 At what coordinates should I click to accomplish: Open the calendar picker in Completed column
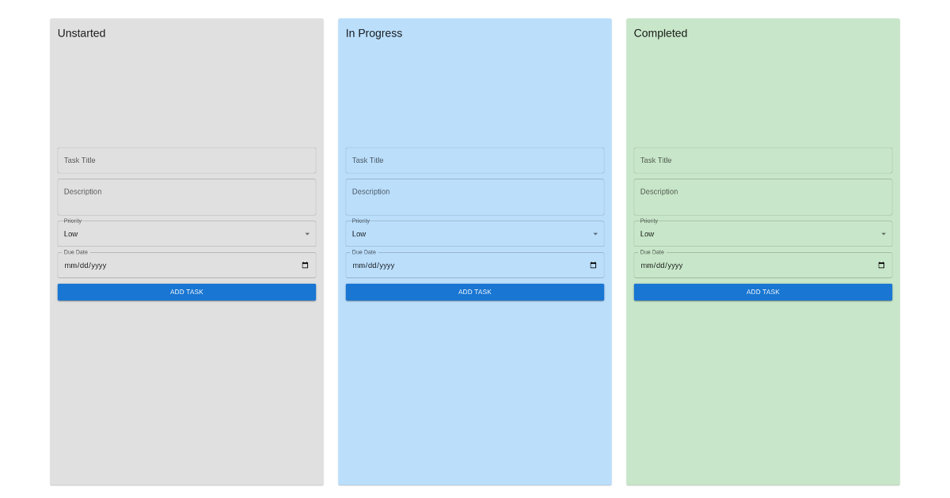[x=880, y=265]
